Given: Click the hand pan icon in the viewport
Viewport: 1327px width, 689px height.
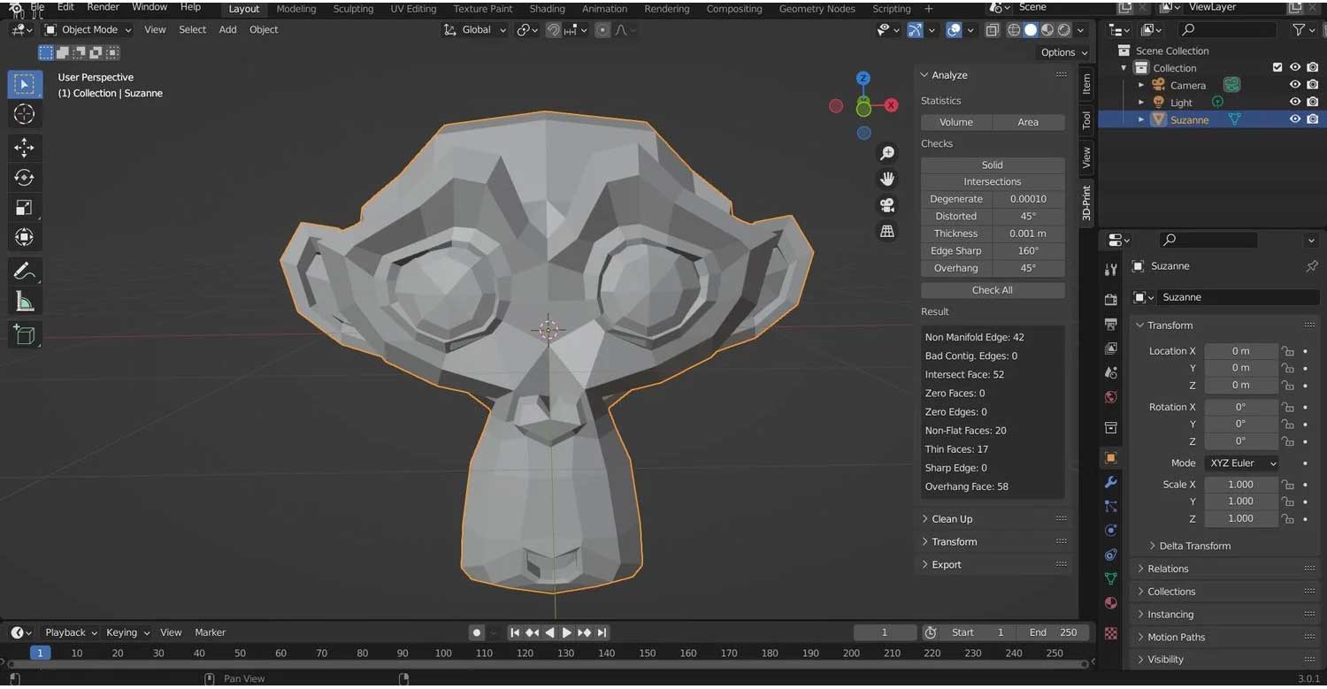Looking at the screenshot, I should 887,178.
